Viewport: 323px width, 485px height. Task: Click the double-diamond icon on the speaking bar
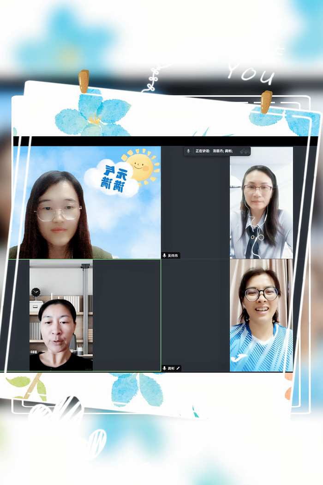coord(244,151)
